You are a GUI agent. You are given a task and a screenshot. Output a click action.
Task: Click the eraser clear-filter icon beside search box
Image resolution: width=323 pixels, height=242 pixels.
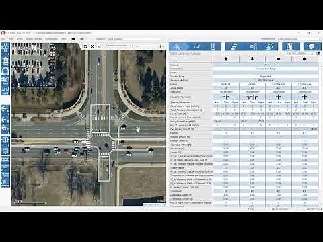click(x=318, y=53)
